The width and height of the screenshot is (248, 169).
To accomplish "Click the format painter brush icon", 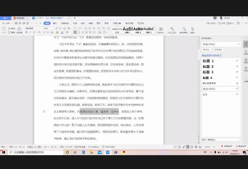I will point(19,30).
